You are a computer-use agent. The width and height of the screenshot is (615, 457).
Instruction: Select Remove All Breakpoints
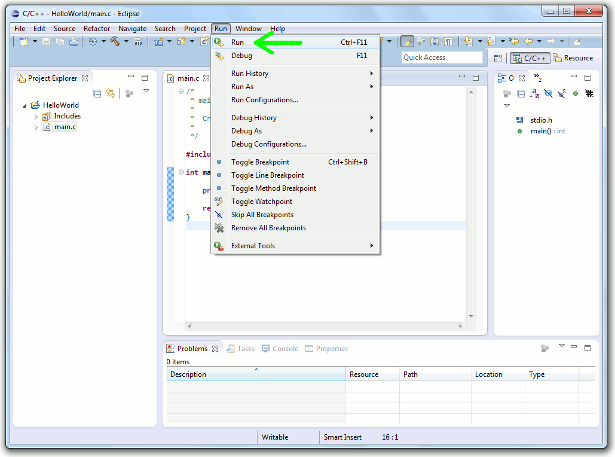295,228
